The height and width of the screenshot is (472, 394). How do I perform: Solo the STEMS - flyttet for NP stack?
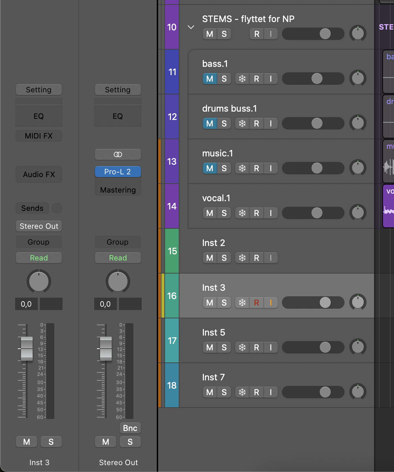point(224,34)
